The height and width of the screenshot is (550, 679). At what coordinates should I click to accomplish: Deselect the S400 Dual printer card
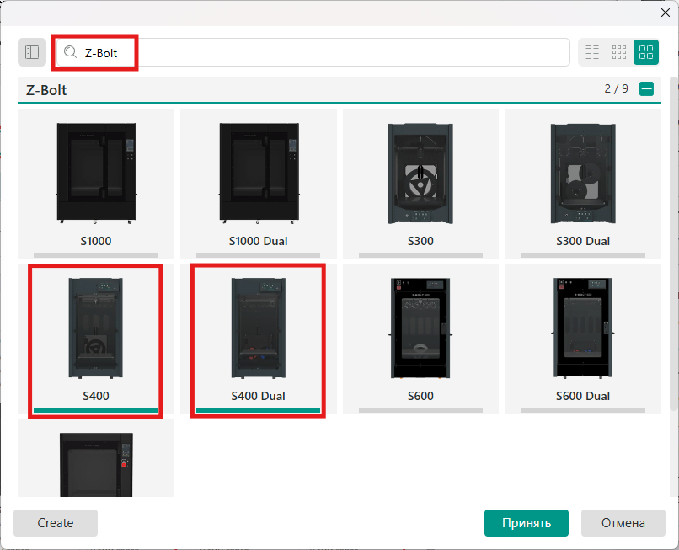tap(259, 341)
